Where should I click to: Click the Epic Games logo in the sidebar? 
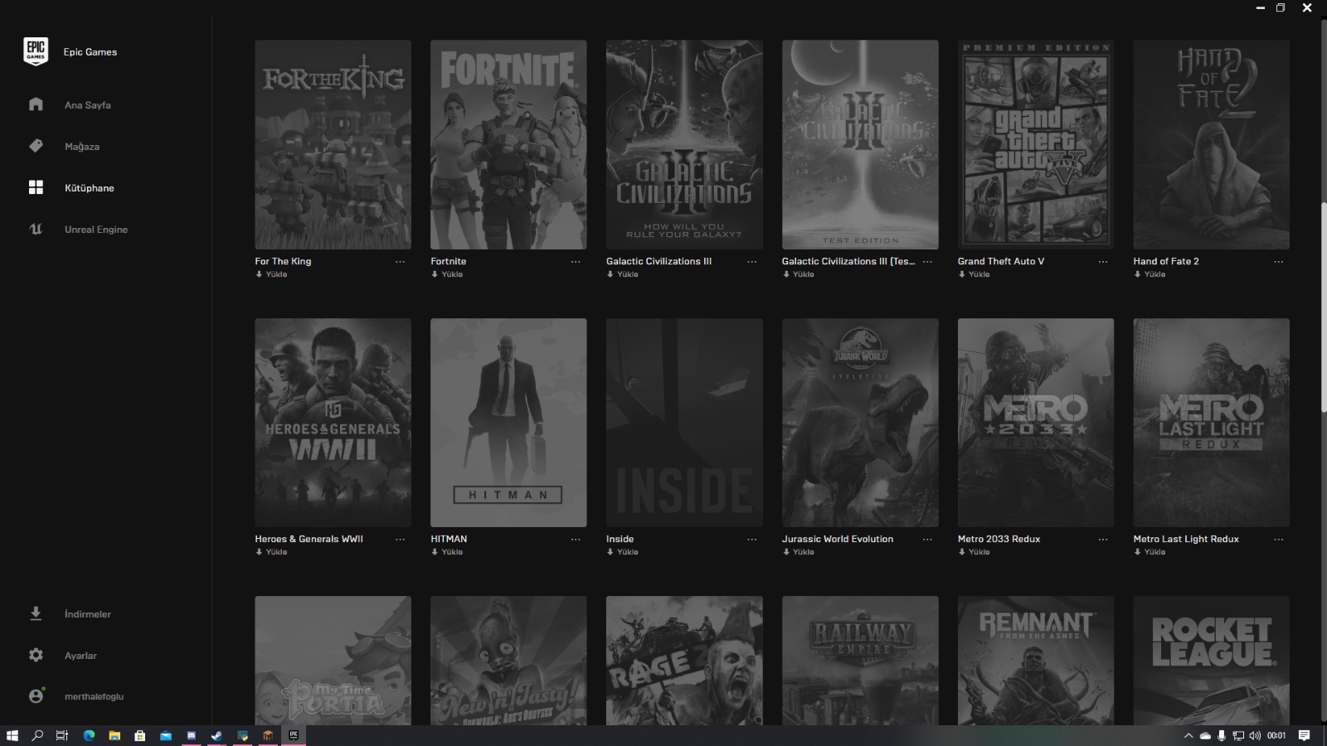click(x=36, y=51)
